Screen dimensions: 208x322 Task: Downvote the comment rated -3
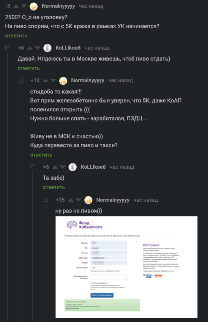24,6
